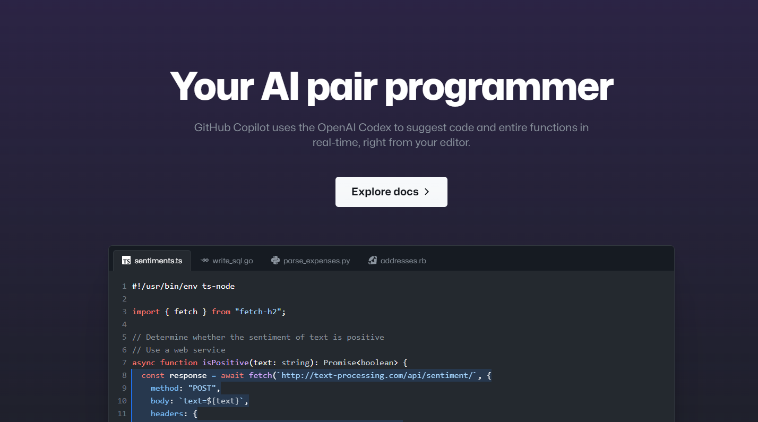The width and height of the screenshot is (758, 422).
Task: Click the Ruby icon on addresses.rb tab
Action: [x=373, y=260]
